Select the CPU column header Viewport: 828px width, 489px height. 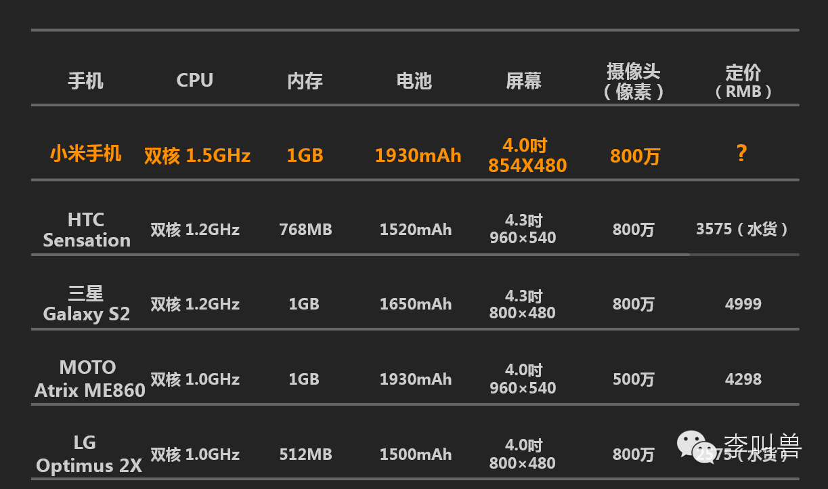195,80
